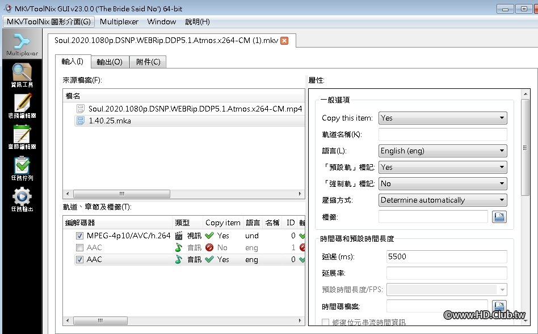This screenshot has height=334, width=538.
Task: Switch to the Attachments (C) tab
Action: click(148, 62)
